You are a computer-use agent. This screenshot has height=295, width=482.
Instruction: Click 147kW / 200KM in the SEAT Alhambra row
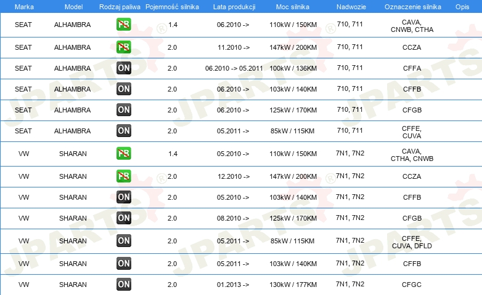coord(293,47)
